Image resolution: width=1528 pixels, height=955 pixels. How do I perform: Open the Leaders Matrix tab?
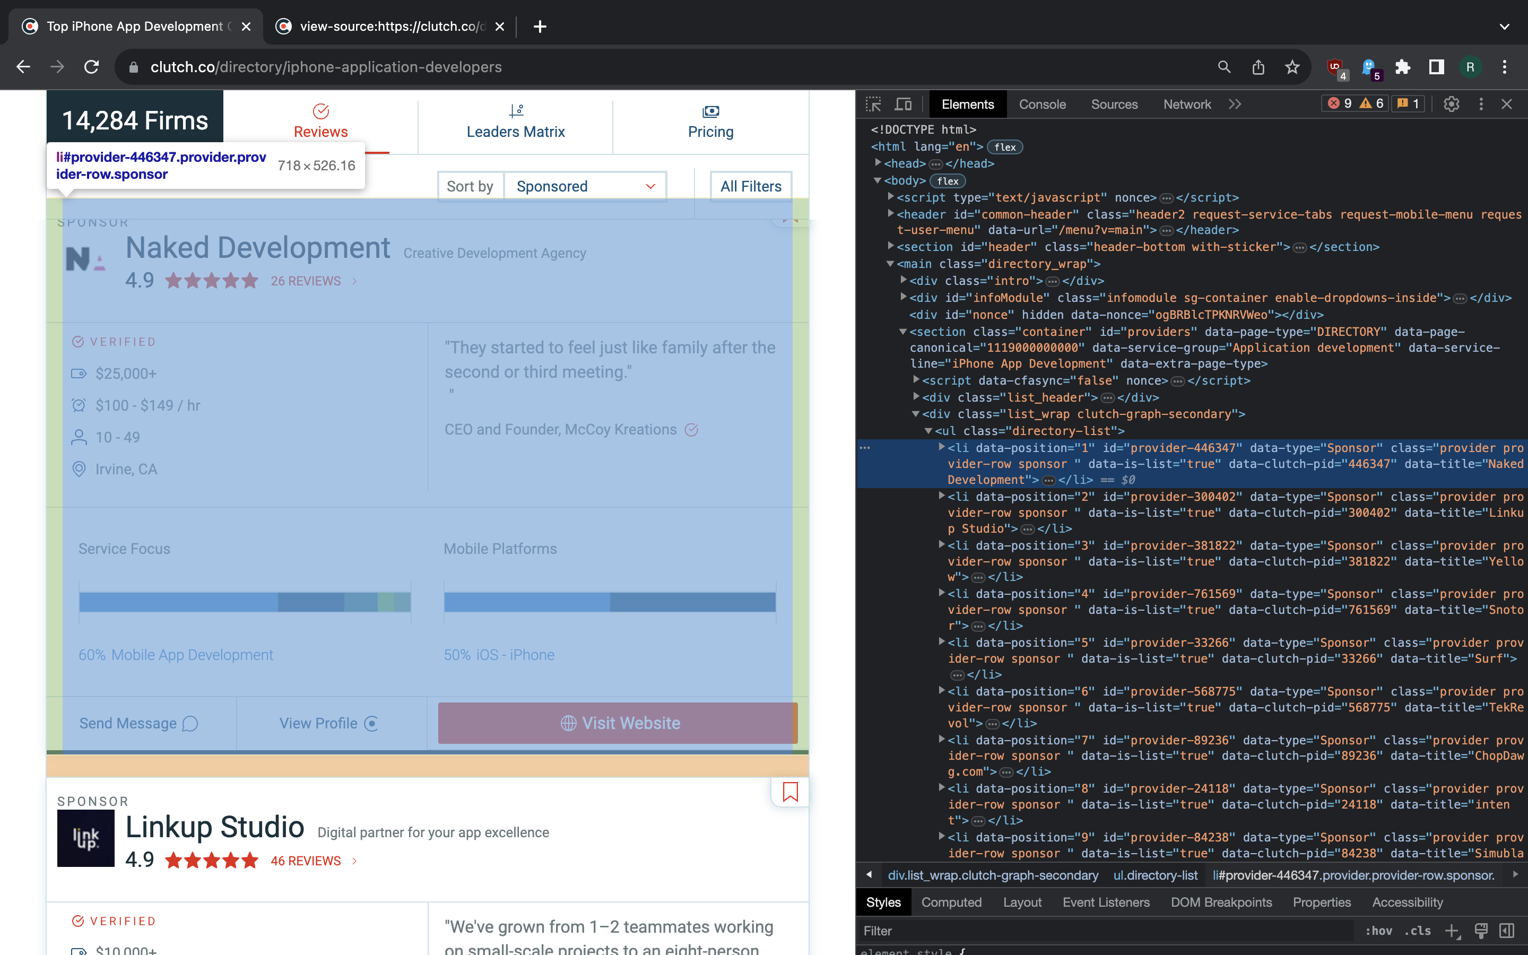click(515, 122)
